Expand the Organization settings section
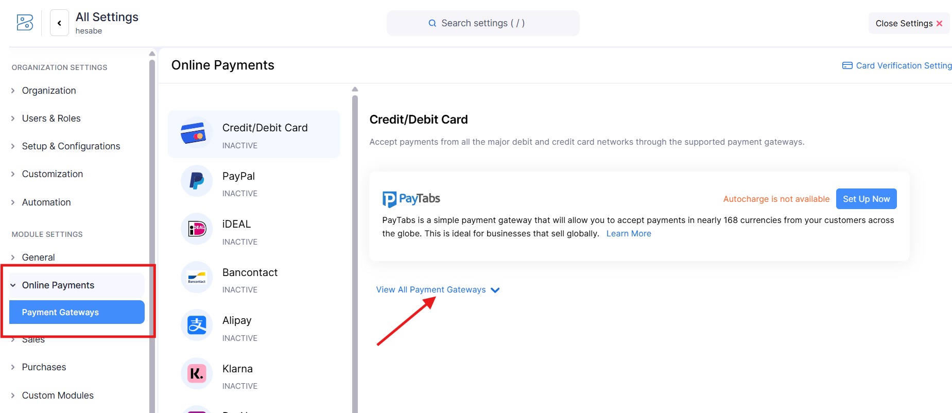The image size is (952, 413). click(48, 91)
